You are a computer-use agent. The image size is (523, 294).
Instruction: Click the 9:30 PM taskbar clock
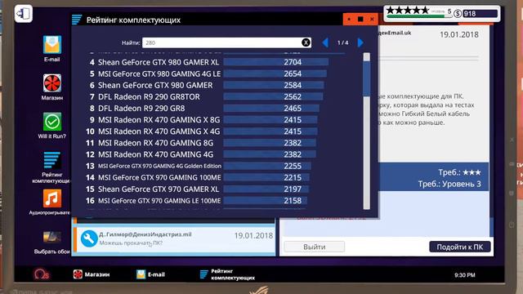click(465, 275)
